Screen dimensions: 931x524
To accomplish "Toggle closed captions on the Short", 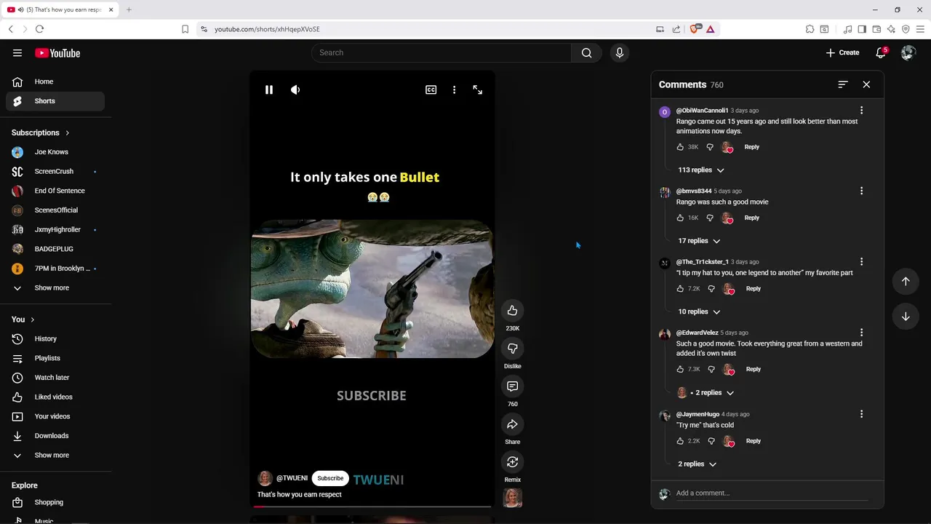I will [431, 90].
